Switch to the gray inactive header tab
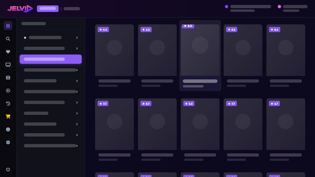 [x=72, y=9]
